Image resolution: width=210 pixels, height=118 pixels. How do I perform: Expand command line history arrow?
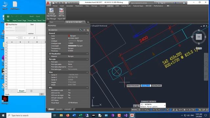click(x=165, y=106)
